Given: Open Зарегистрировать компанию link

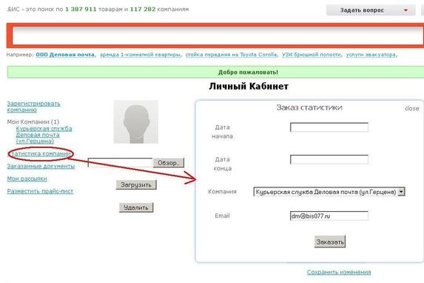Looking at the screenshot, I should pyautogui.click(x=33, y=107).
